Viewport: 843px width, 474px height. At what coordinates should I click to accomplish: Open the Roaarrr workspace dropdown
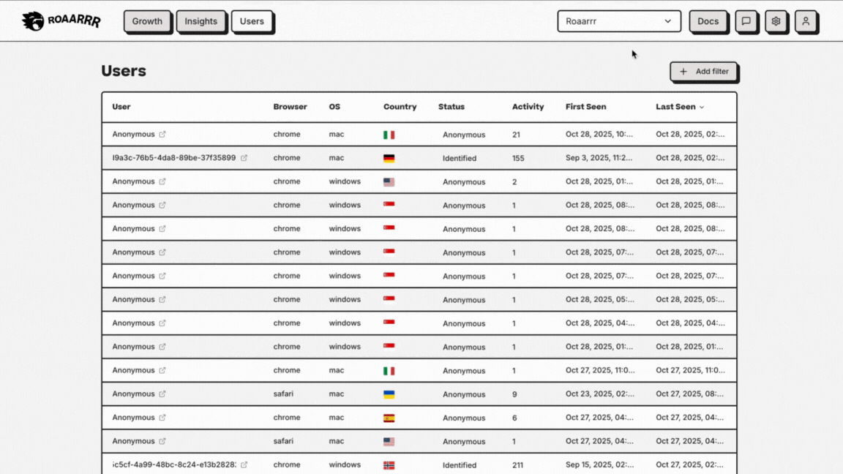(619, 21)
